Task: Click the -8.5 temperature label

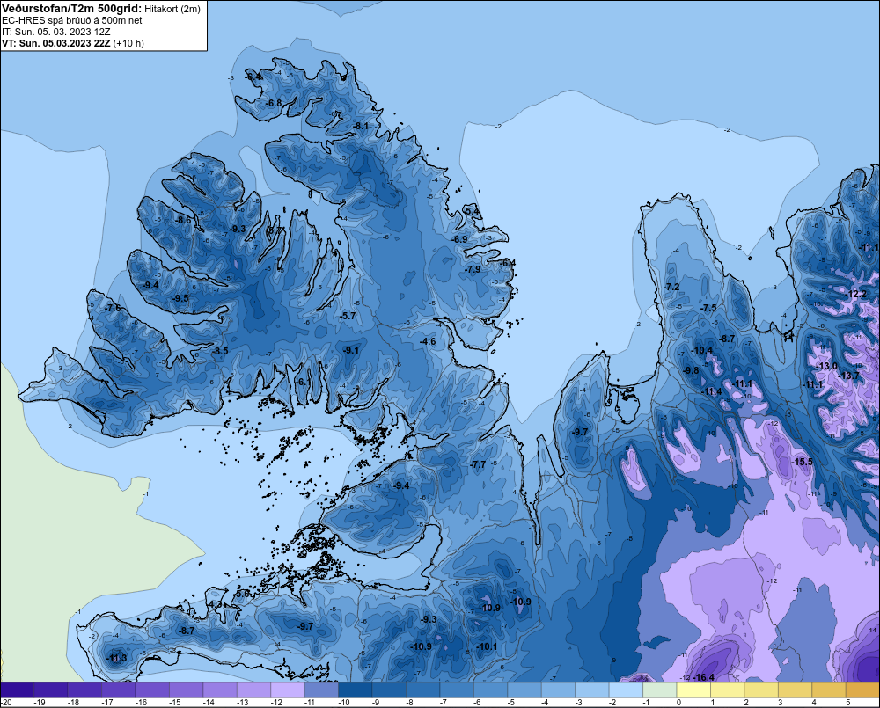Action: (220, 351)
